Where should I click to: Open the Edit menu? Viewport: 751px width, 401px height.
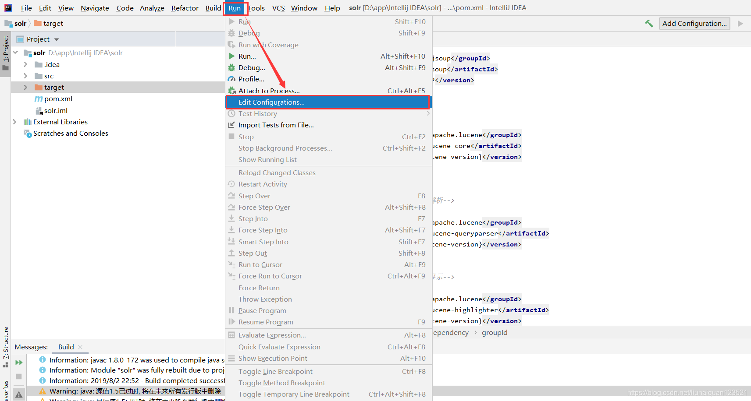pyautogui.click(x=45, y=8)
